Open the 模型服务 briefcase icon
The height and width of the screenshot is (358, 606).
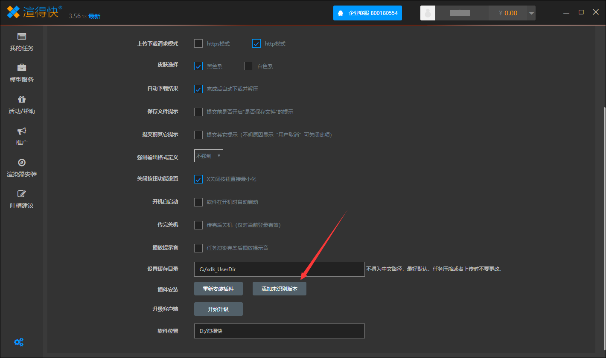22,68
